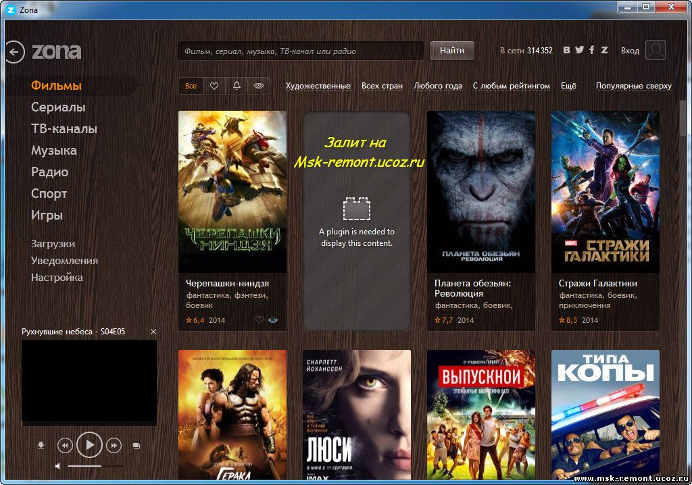Open Настройка in the sidebar
This screenshot has height=485, width=692.
pos(57,278)
